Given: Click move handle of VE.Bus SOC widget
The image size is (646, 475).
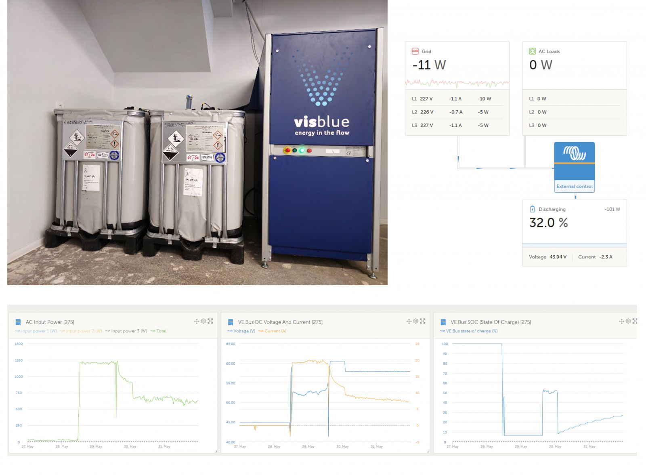Looking at the screenshot, I should coord(621,321).
